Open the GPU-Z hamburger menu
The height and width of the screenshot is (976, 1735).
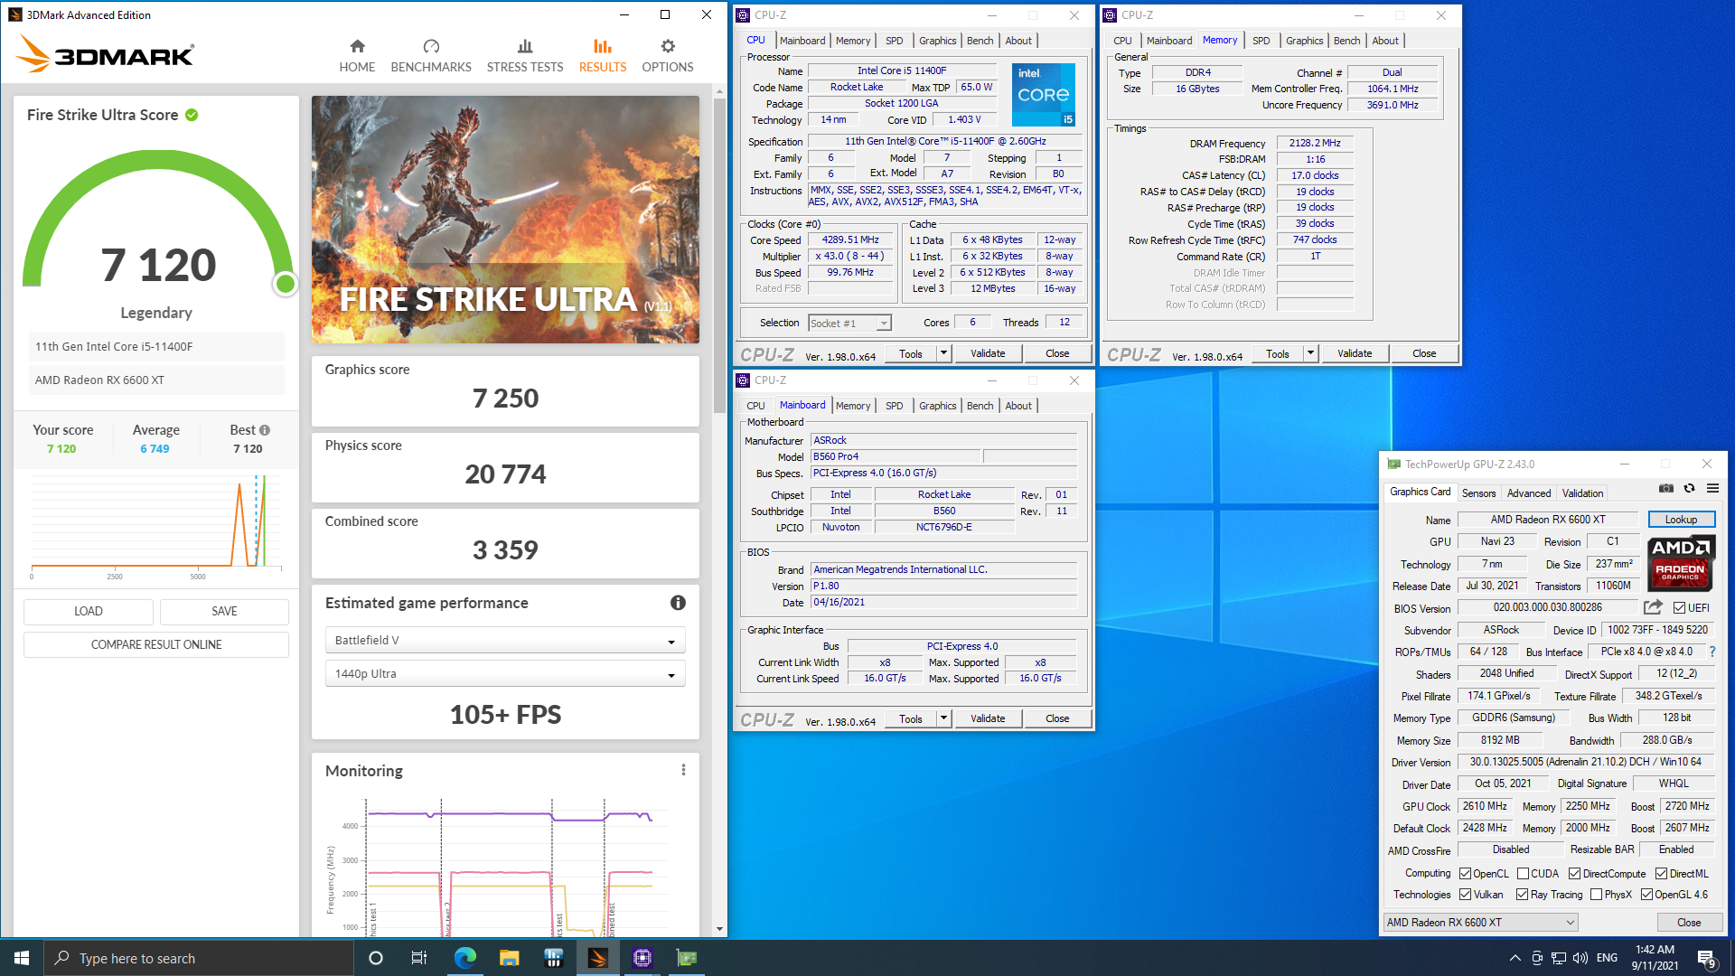[x=1712, y=489]
